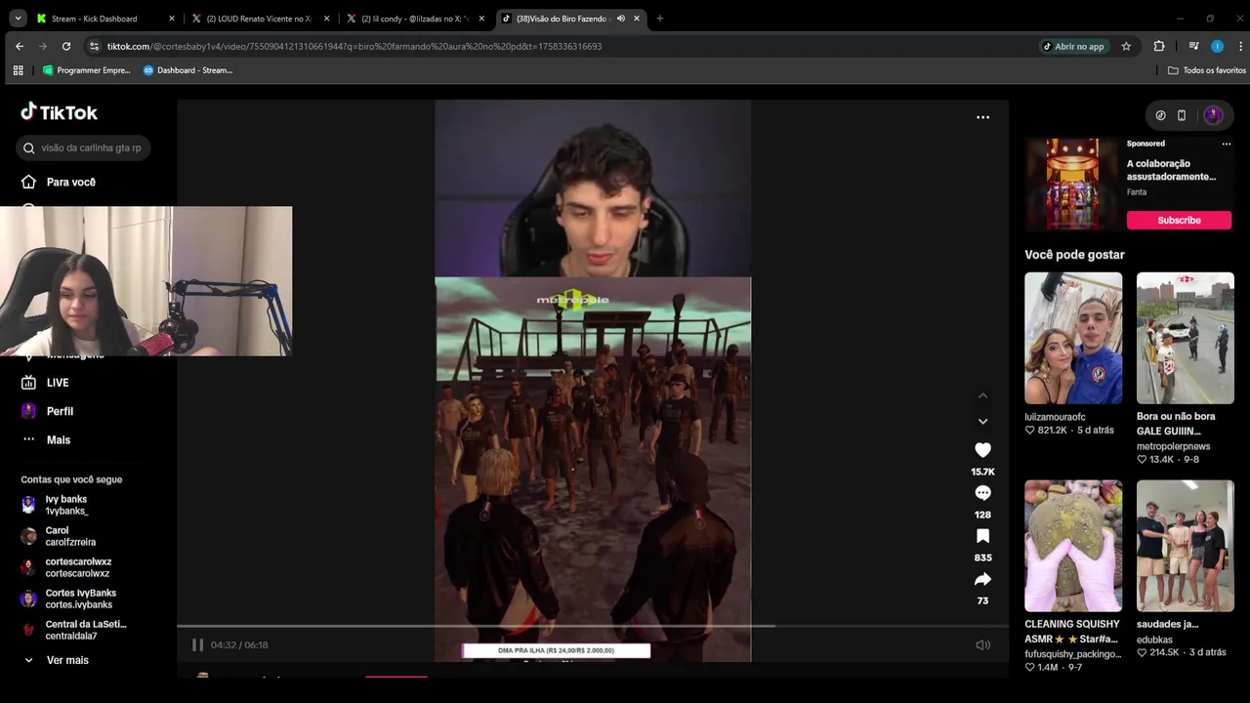Open the tab search dropdown arrow

tap(18, 19)
